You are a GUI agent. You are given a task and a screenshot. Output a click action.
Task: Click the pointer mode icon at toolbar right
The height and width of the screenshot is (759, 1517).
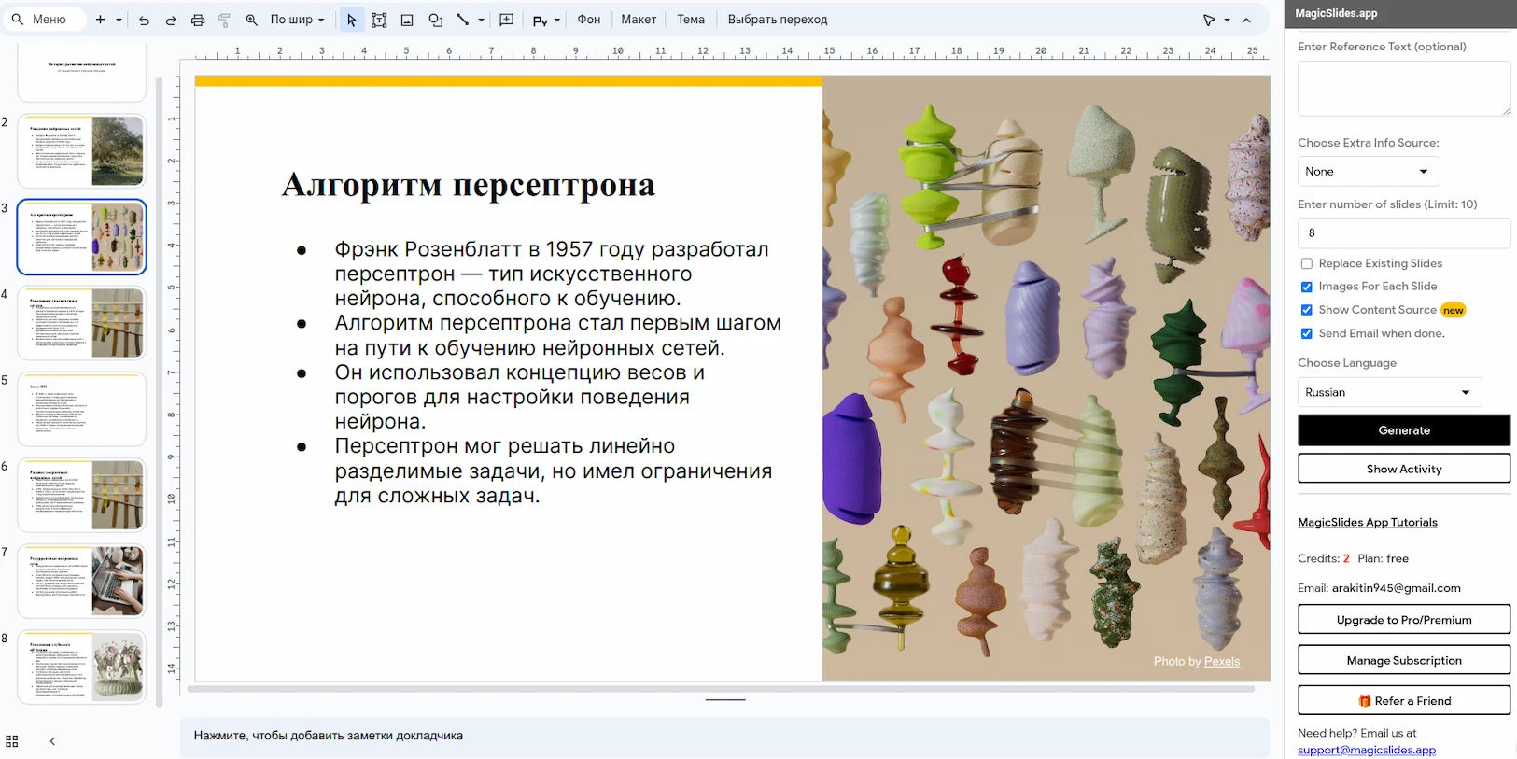click(1210, 20)
